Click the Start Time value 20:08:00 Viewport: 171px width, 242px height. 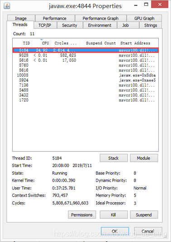pyautogui.click(x=61, y=165)
